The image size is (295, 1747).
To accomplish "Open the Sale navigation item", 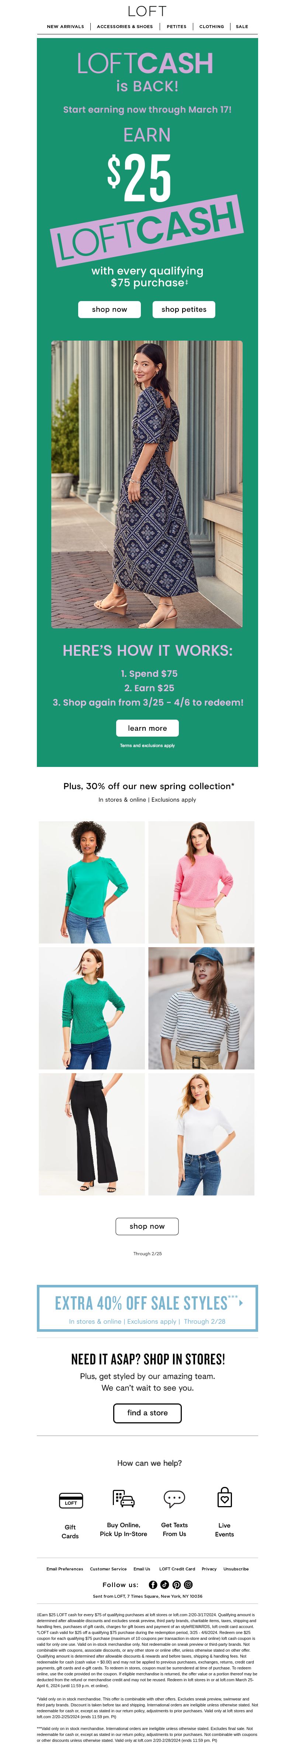I will [x=242, y=27].
